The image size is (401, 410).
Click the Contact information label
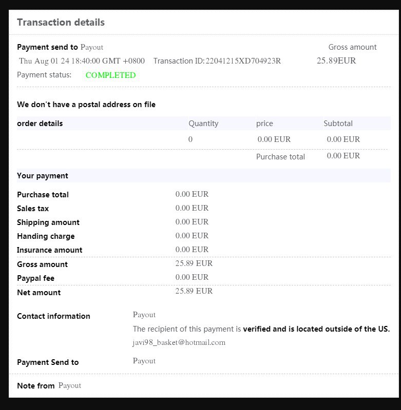53,316
